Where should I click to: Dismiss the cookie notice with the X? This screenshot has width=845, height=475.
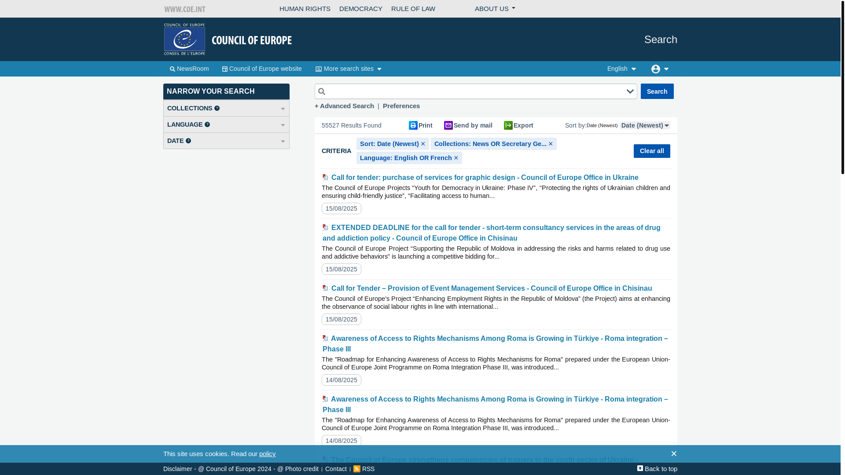point(673,453)
